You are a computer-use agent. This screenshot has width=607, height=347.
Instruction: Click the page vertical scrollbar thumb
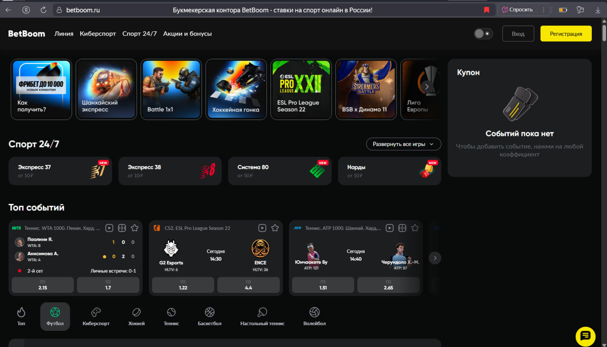point(604,34)
